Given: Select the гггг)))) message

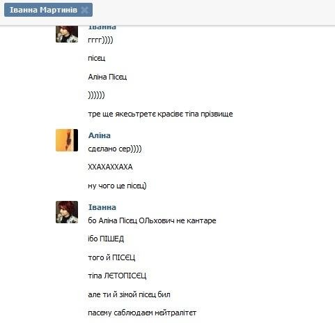Looking at the screenshot, I should click(x=100, y=40).
